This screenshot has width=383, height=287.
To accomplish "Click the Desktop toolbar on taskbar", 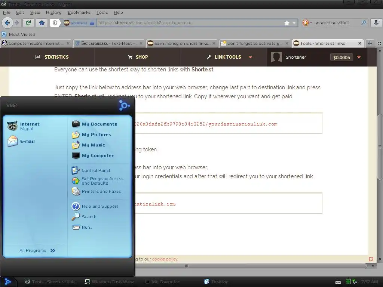I will [x=217, y=282].
